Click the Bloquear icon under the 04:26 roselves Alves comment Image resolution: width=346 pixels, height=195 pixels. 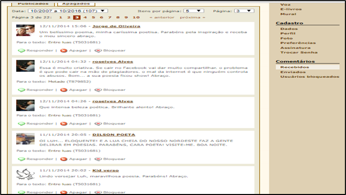[x=98, y=124]
